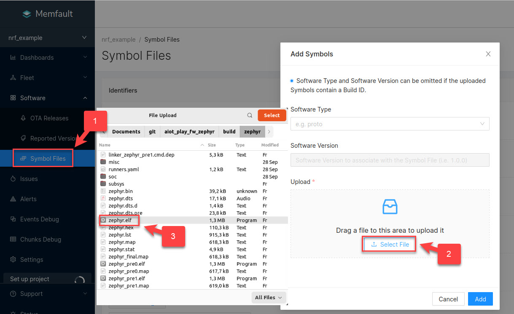Select the soc folder
Image resolution: width=514 pixels, height=314 pixels.
coord(193,177)
